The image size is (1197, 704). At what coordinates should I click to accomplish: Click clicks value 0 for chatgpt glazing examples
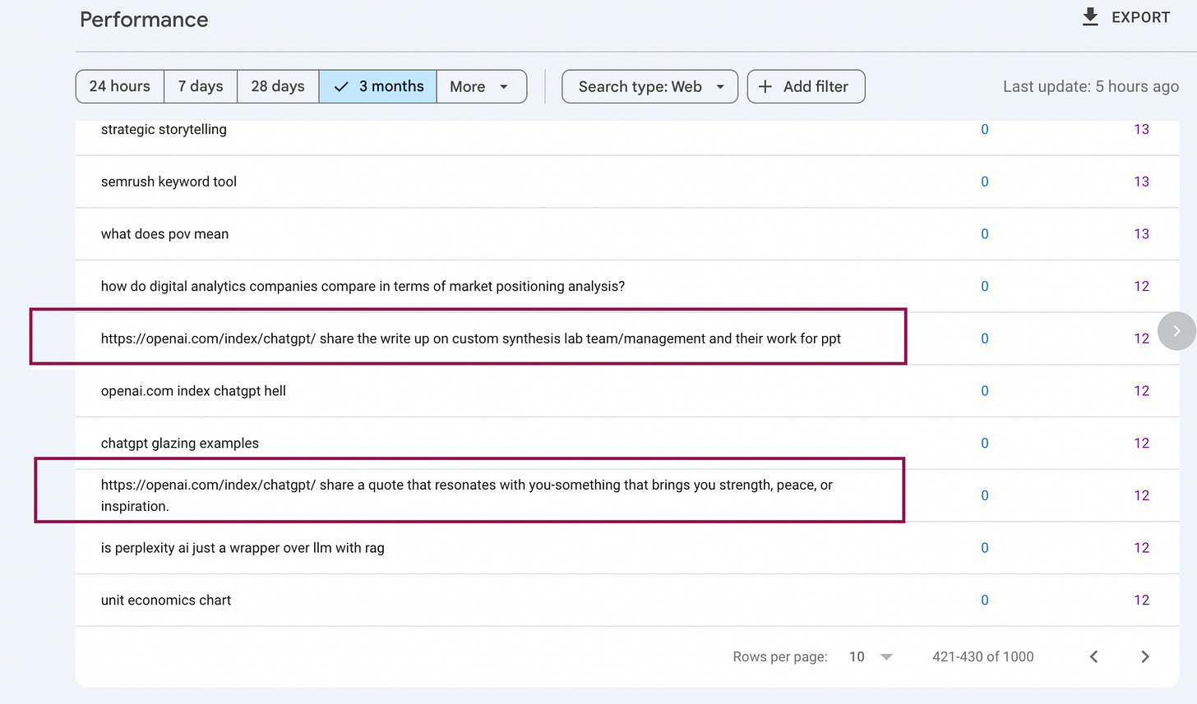[985, 444]
